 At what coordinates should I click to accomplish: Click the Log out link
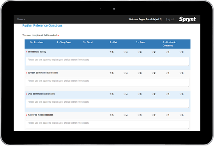170,20
